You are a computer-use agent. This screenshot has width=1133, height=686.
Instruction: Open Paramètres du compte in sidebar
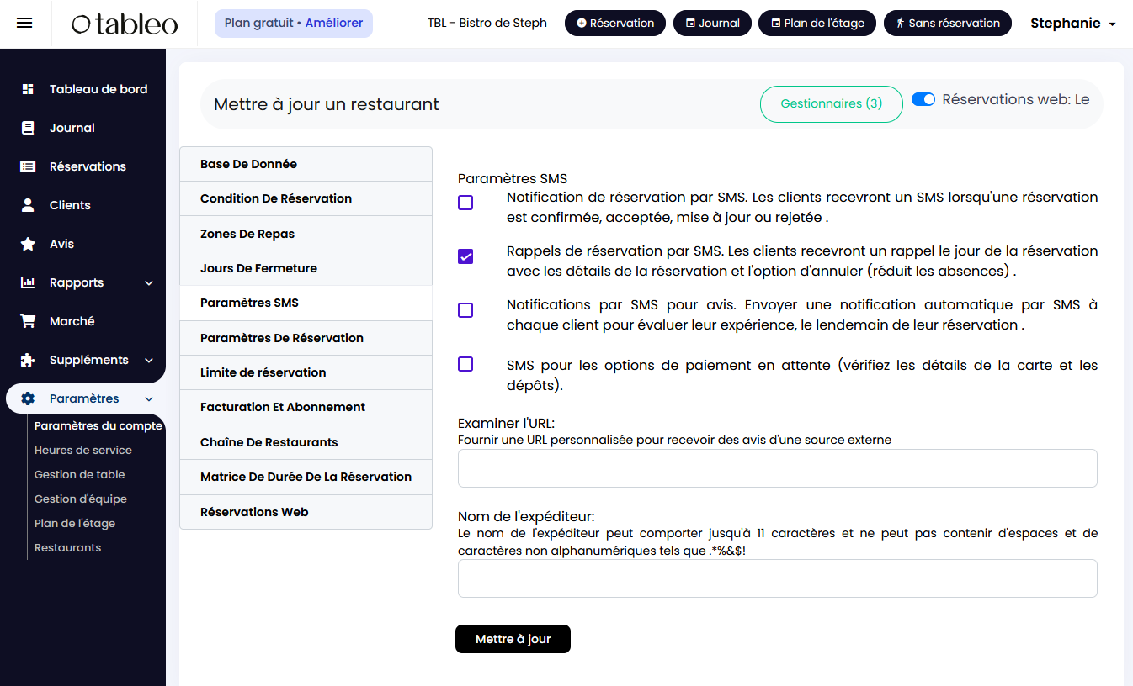(98, 425)
